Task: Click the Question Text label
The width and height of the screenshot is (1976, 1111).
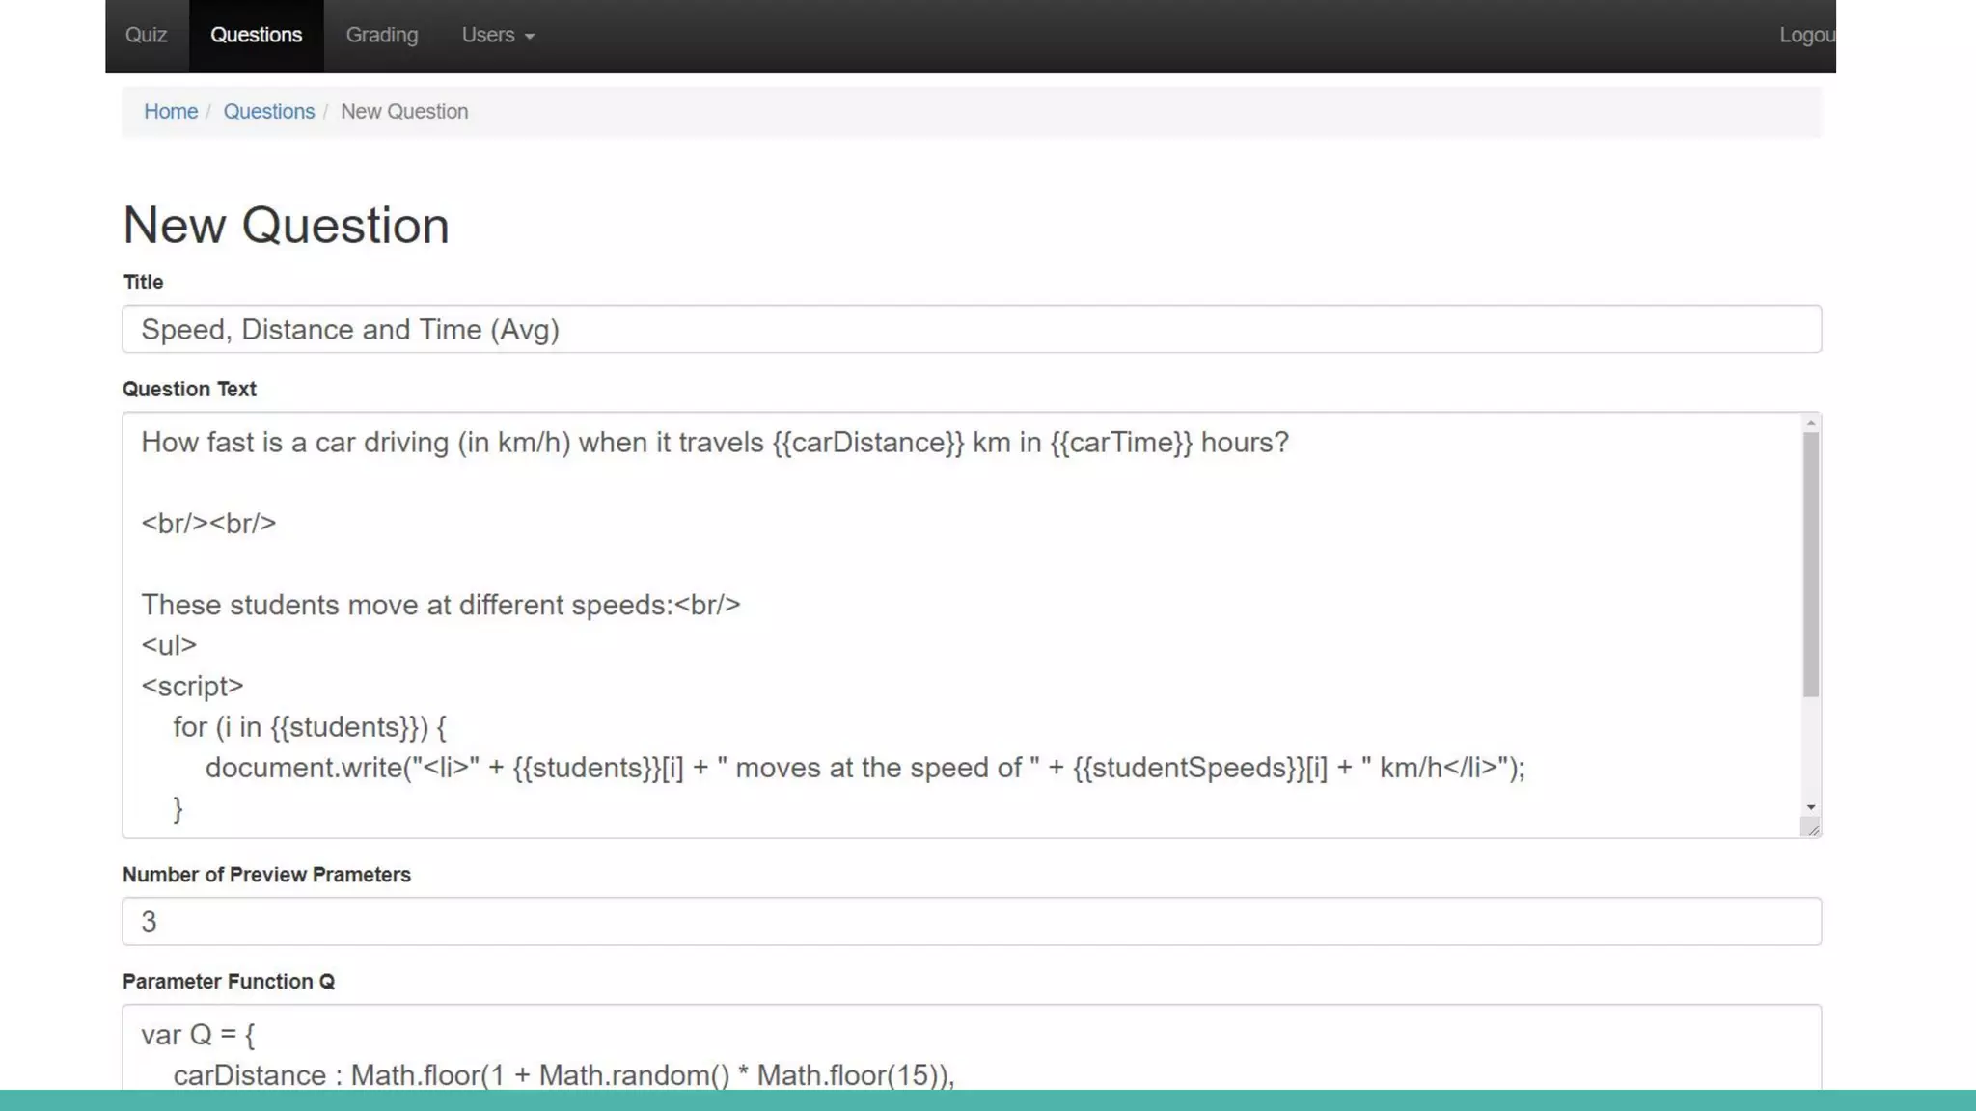Action: coord(189,390)
